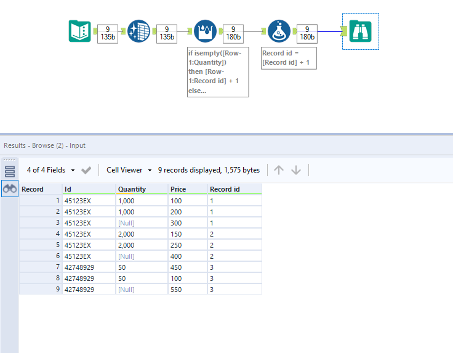The image size is (453, 353).
Task: Select the Multi-Row Formula crown tool
Action: tap(205, 31)
